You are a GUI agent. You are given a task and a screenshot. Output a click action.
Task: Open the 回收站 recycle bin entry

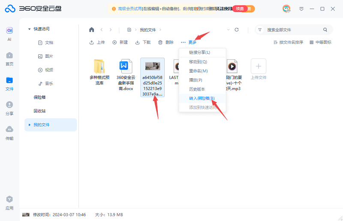point(39,111)
